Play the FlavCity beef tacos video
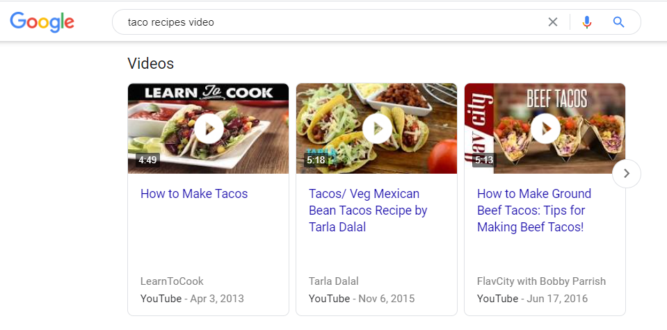The image size is (667, 330). [545, 129]
